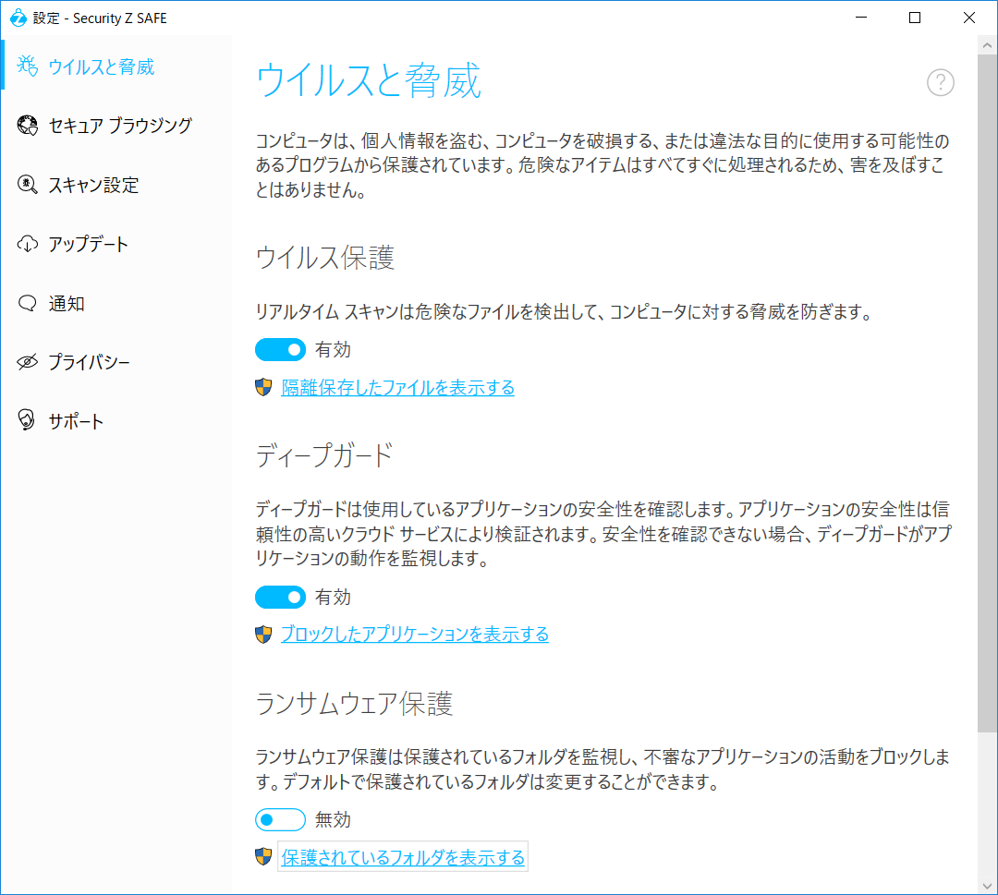Click the shield icon beside ブロックしたアプリケーションを表示する
Image resolution: width=998 pixels, height=895 pixels.
pos(263,634)
